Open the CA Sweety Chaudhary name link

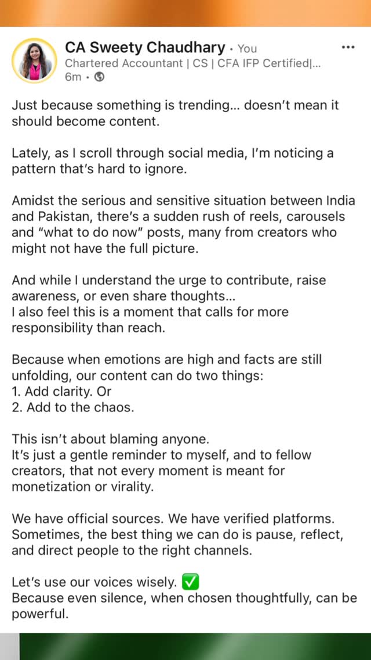[145, 47]
